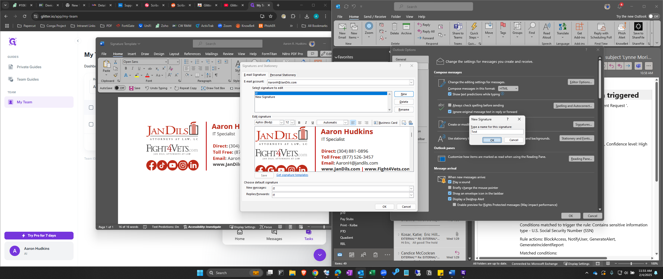
Task: Toggle Try the new Outlook switch
Action: click(654, 16)
